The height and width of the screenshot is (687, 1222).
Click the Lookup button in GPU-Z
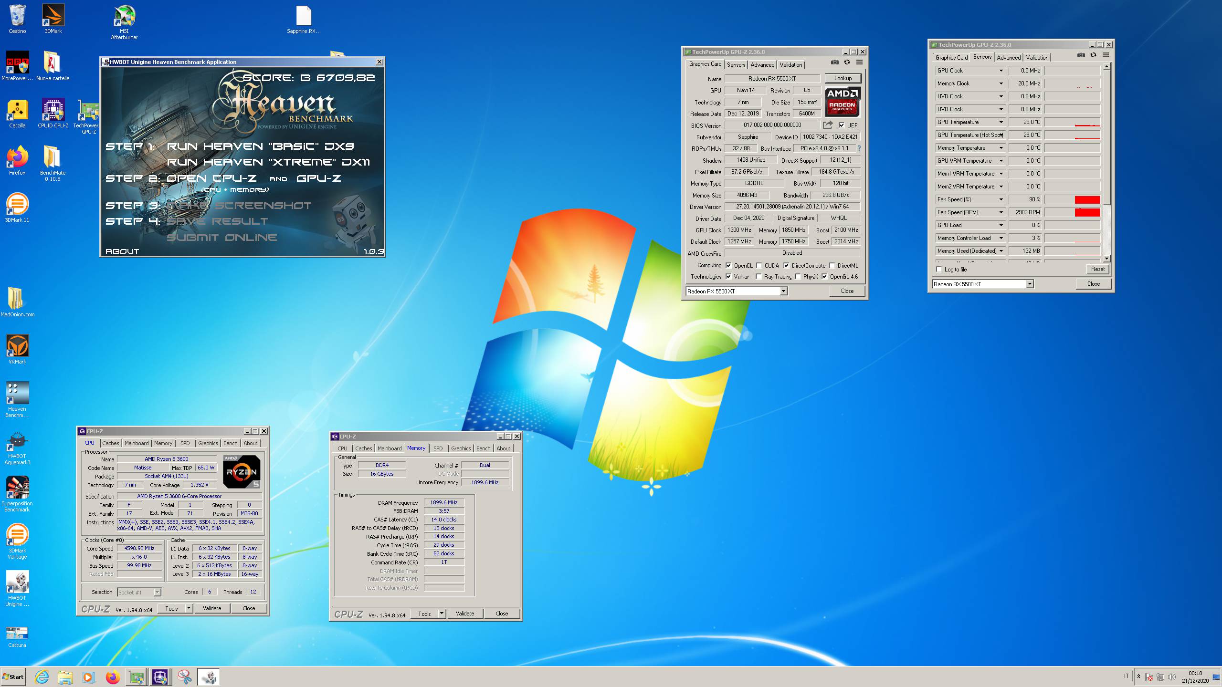[x=843, y=78]
